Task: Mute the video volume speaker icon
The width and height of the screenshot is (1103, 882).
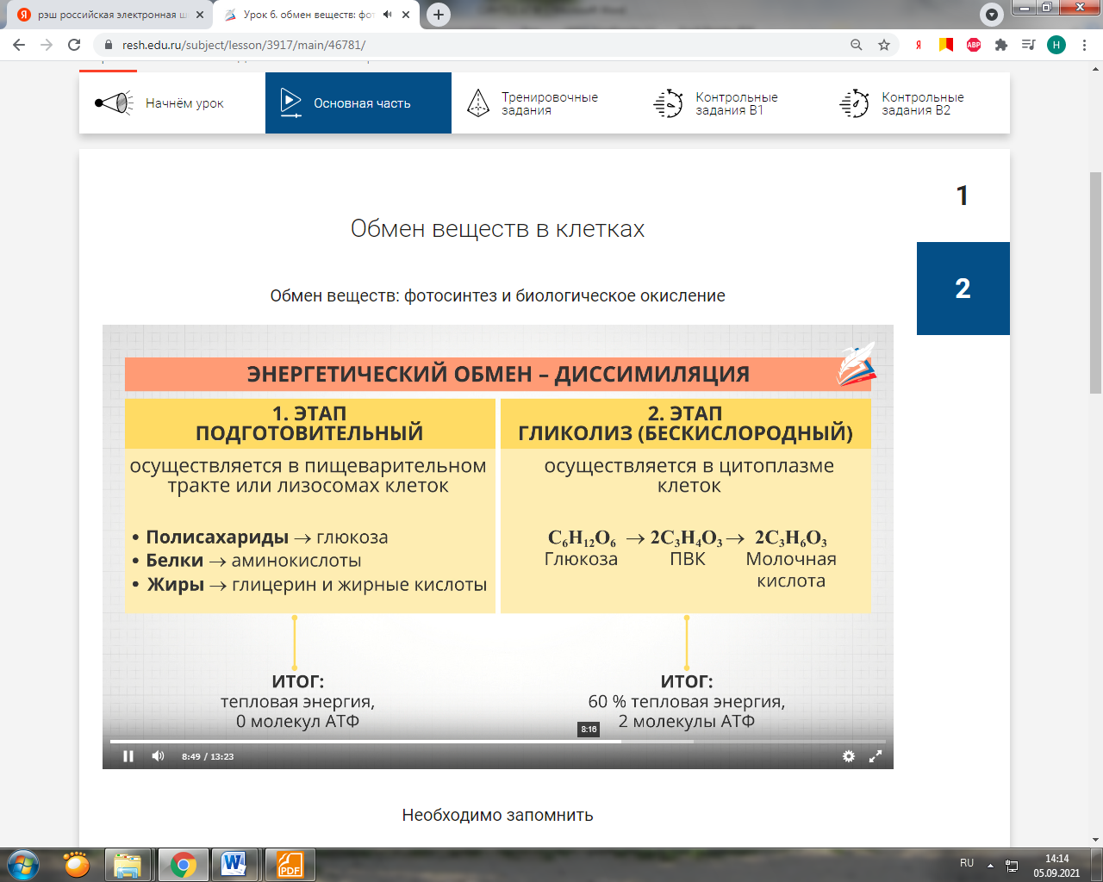Action: 158,756
